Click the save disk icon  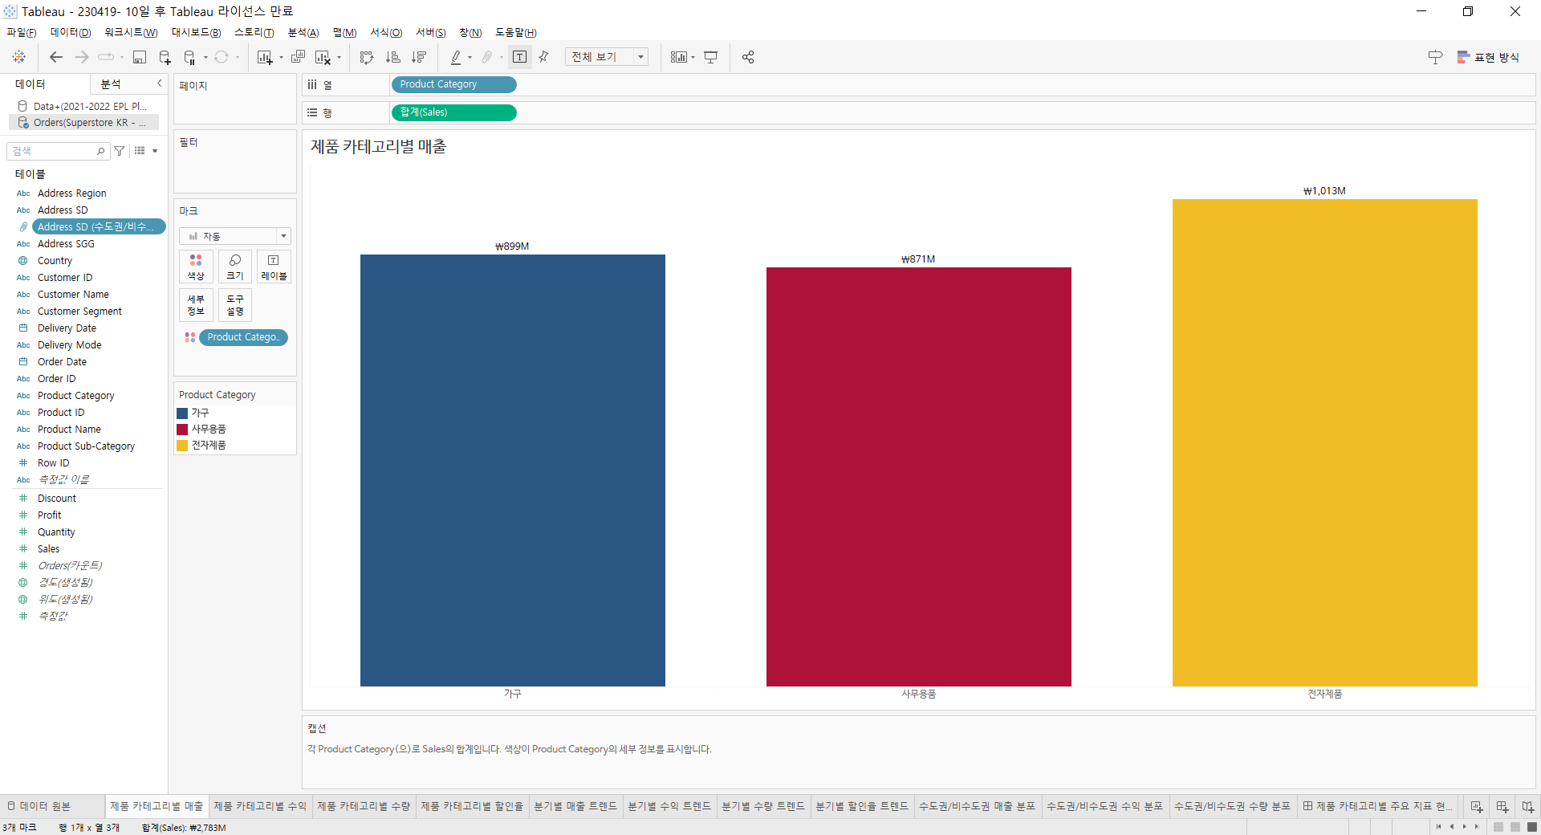pos(140,57)
